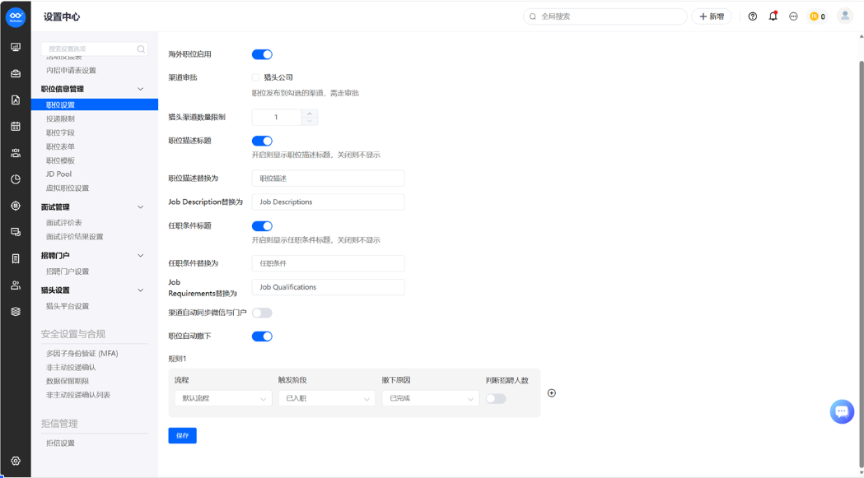Open the briefcase jobs icon in sidebar

coord(16,73)
